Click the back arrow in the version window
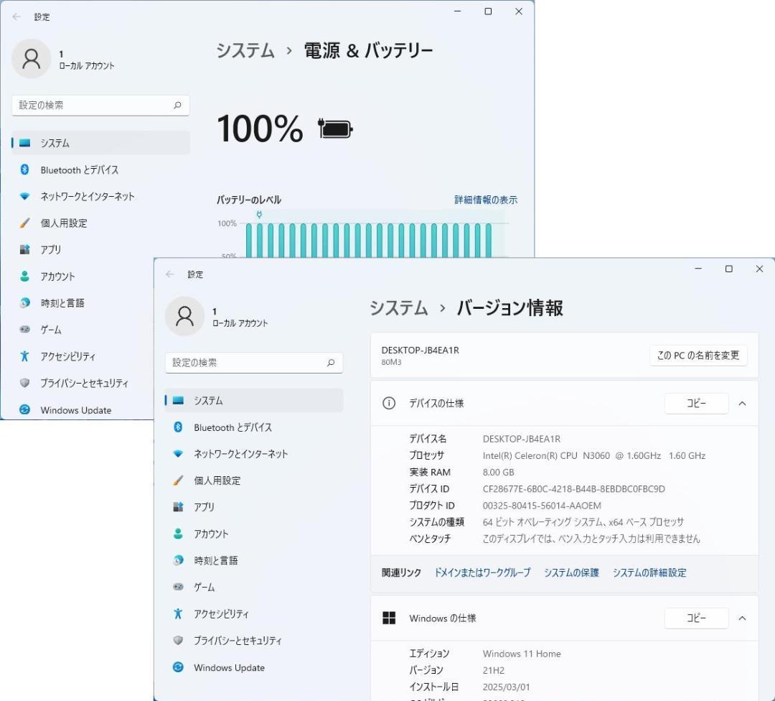Viewport: 775px width, 701px height. pos(170,274)
